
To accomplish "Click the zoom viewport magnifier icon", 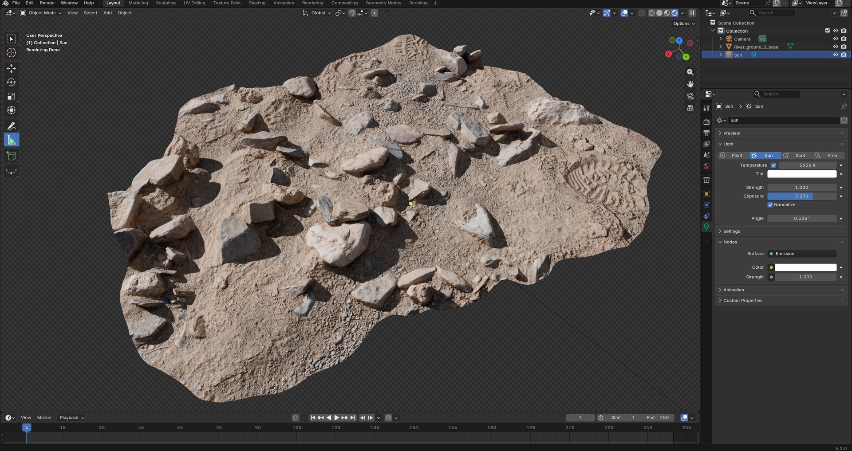I will coord(690,72).
